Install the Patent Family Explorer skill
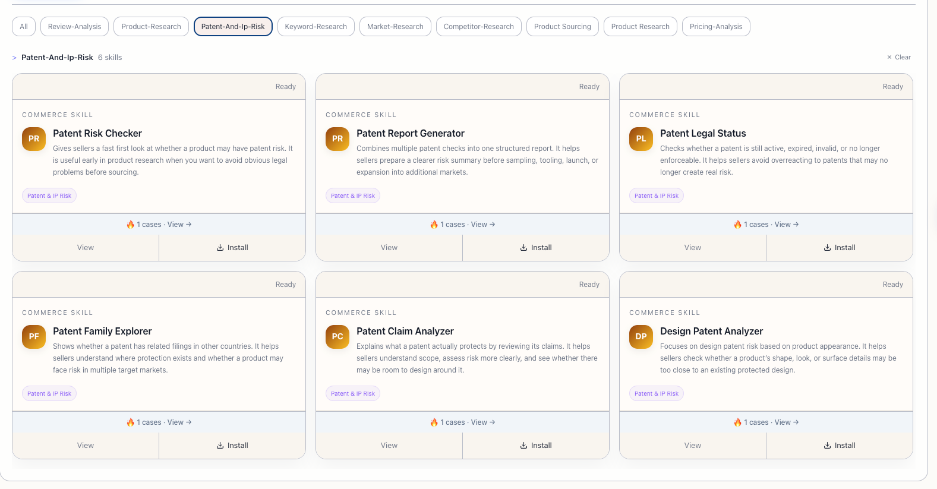The width and height of the screenshot is (937, 489). click(x=232, y=446)
